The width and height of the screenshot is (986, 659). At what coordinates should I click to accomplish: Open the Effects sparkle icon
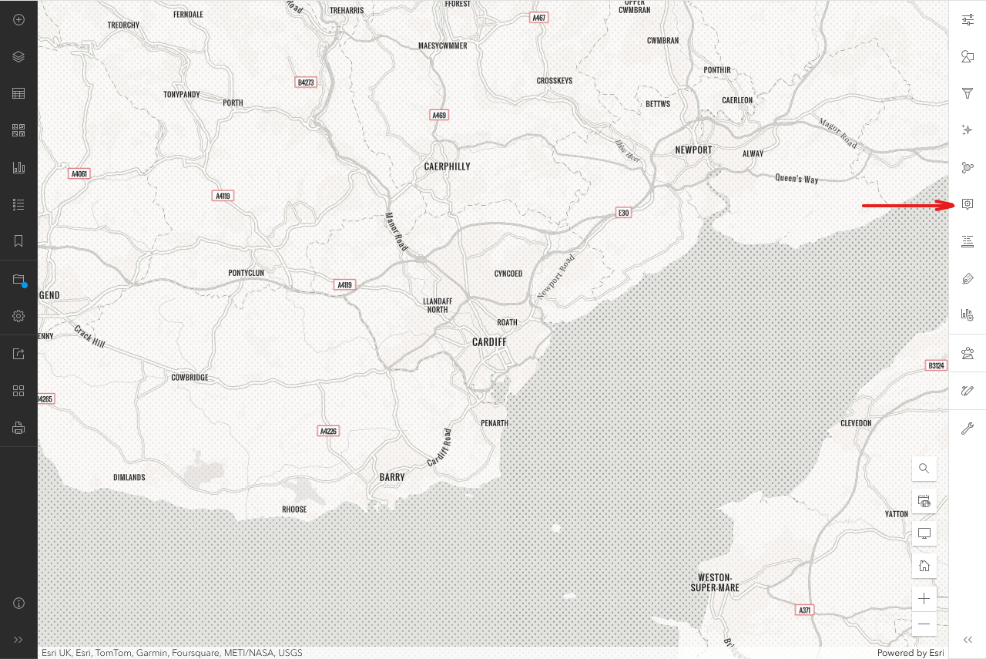[968, 130]
